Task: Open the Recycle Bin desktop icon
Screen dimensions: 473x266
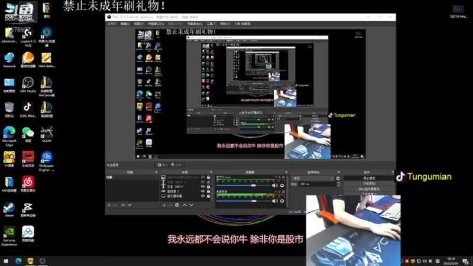Action: tap(9, 109)
